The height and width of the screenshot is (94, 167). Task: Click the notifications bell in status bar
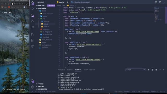coord(164,92)
